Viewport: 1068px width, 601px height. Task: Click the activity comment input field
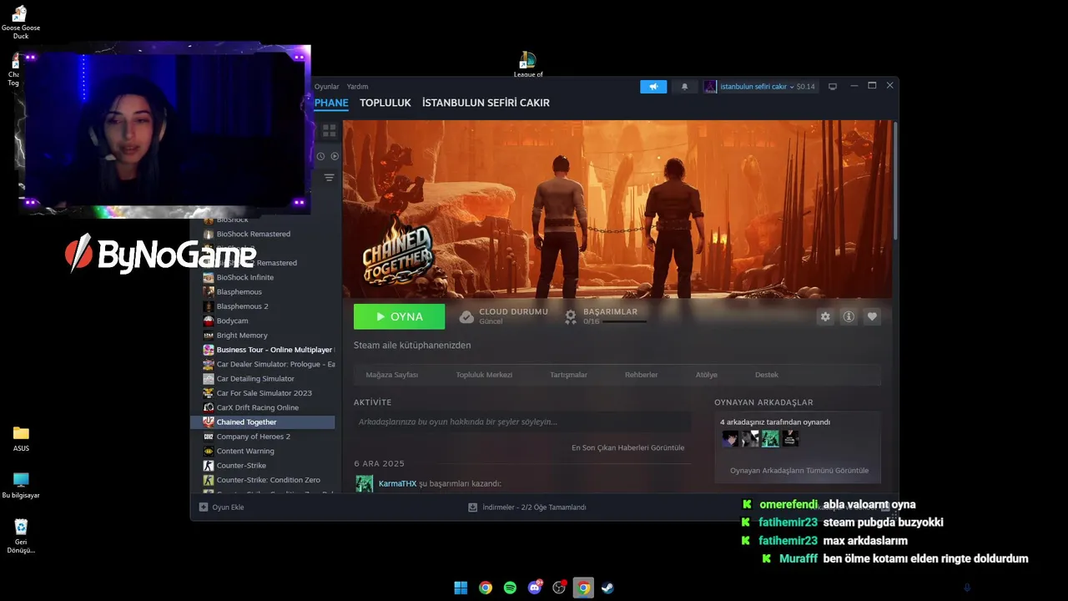click(522, 422)
